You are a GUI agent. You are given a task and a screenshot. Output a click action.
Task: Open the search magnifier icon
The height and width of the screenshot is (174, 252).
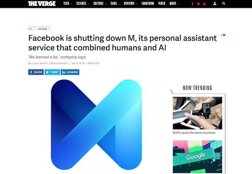click(223, 3)
